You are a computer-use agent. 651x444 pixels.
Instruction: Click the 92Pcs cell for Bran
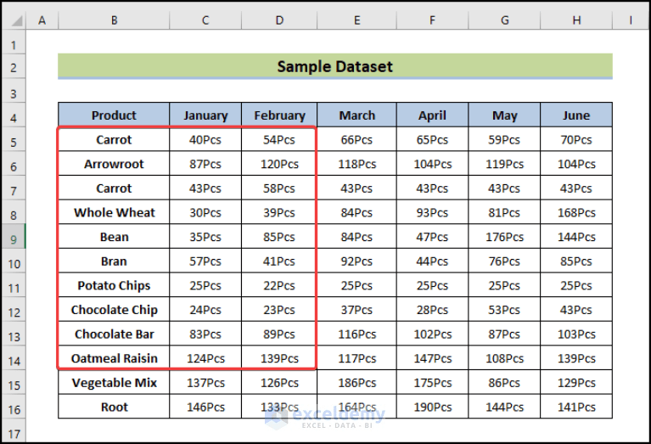tap(356, 261)
